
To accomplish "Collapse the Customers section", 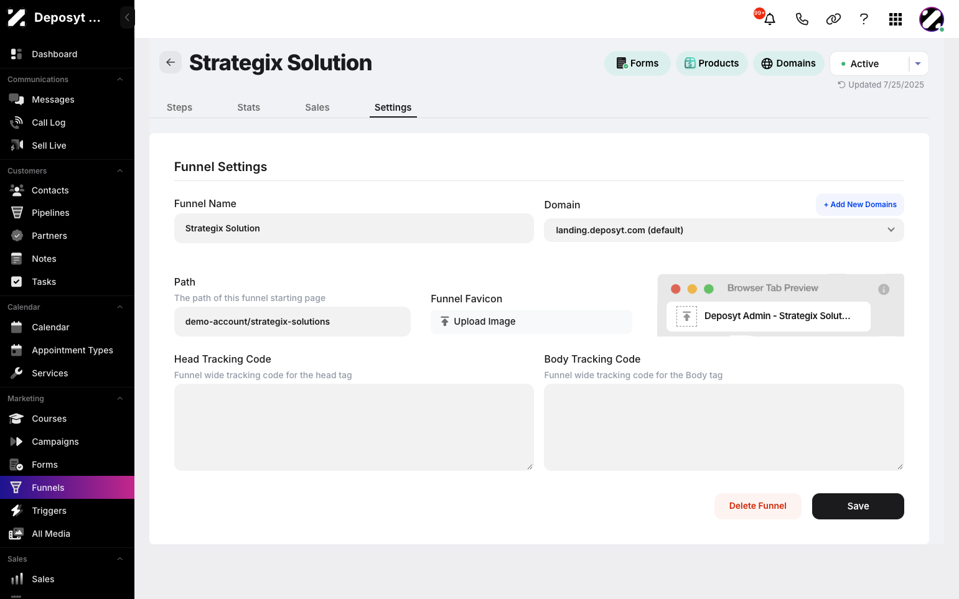I will 120,171.
